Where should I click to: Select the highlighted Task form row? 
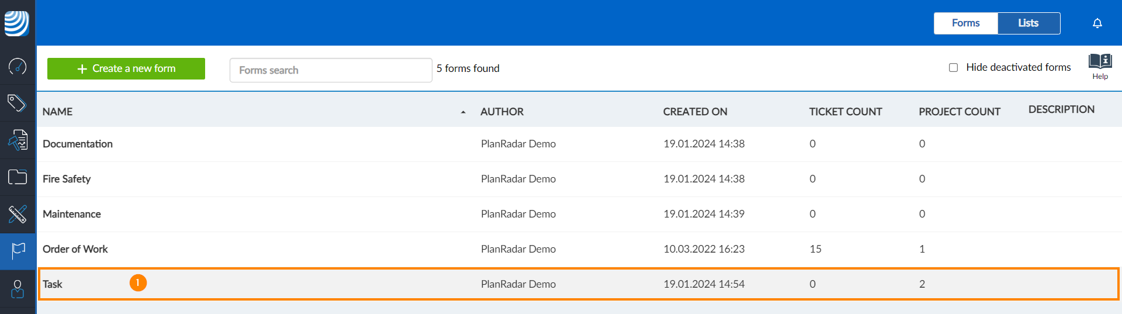(x=579, y=284)
